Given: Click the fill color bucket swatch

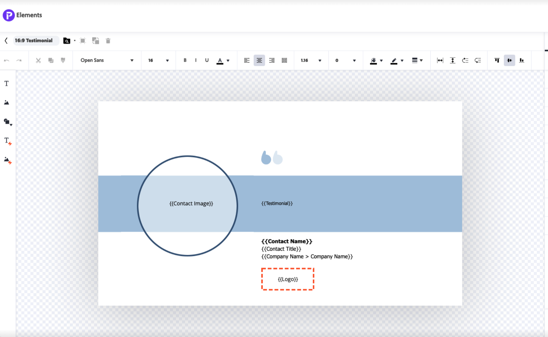Looking at the screenshot, I should click(x=373, y=61).
